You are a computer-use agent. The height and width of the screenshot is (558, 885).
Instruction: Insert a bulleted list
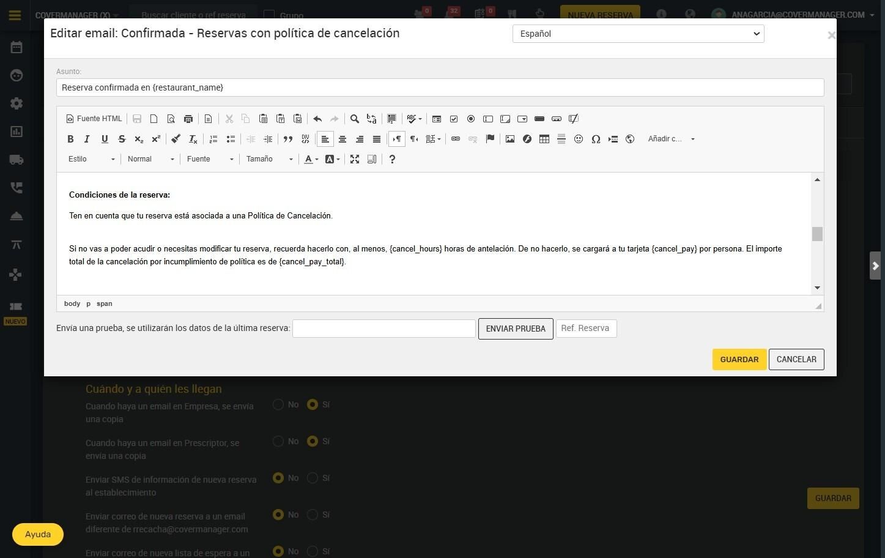(231, 139)
